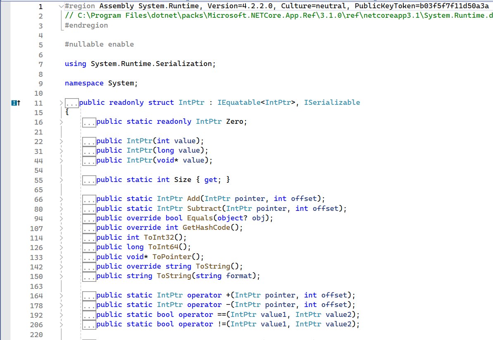Expand the chevron beside ToPointer method
The width and height of the screenshot is (493, 340).
coord(61,257)
